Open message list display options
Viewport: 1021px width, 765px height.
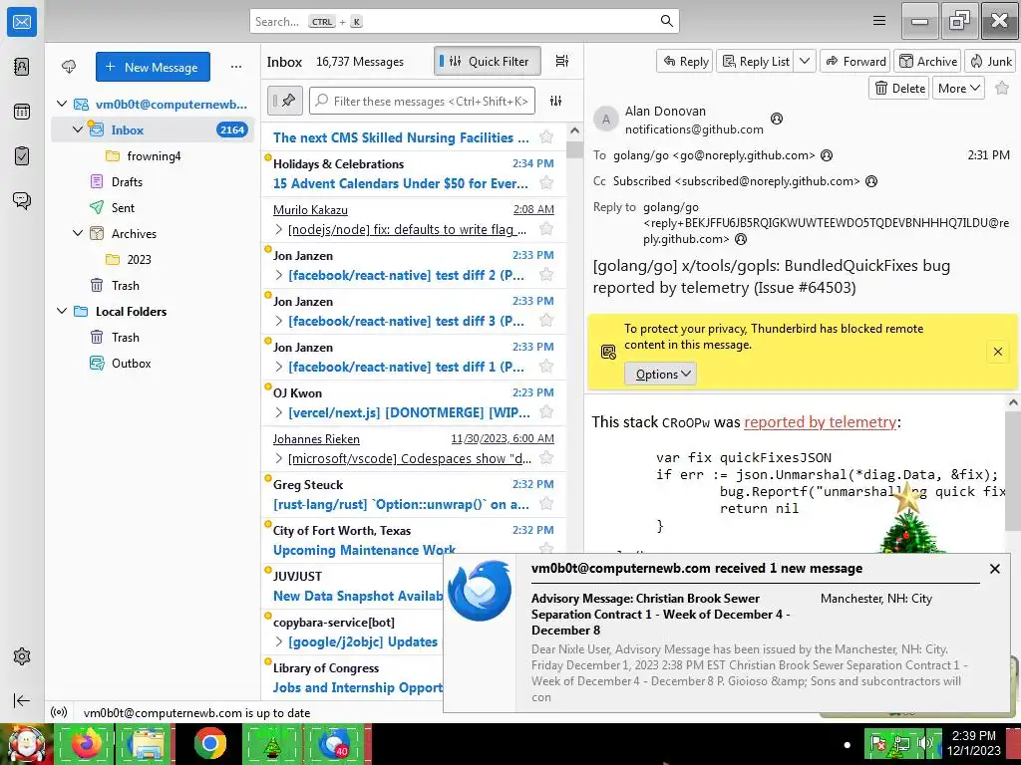pyautogui.click(x=562, y=61)
